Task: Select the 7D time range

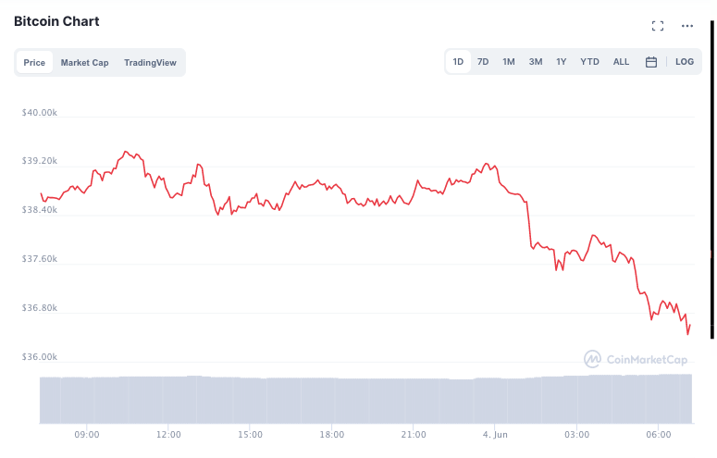Action: click(483, 62)
